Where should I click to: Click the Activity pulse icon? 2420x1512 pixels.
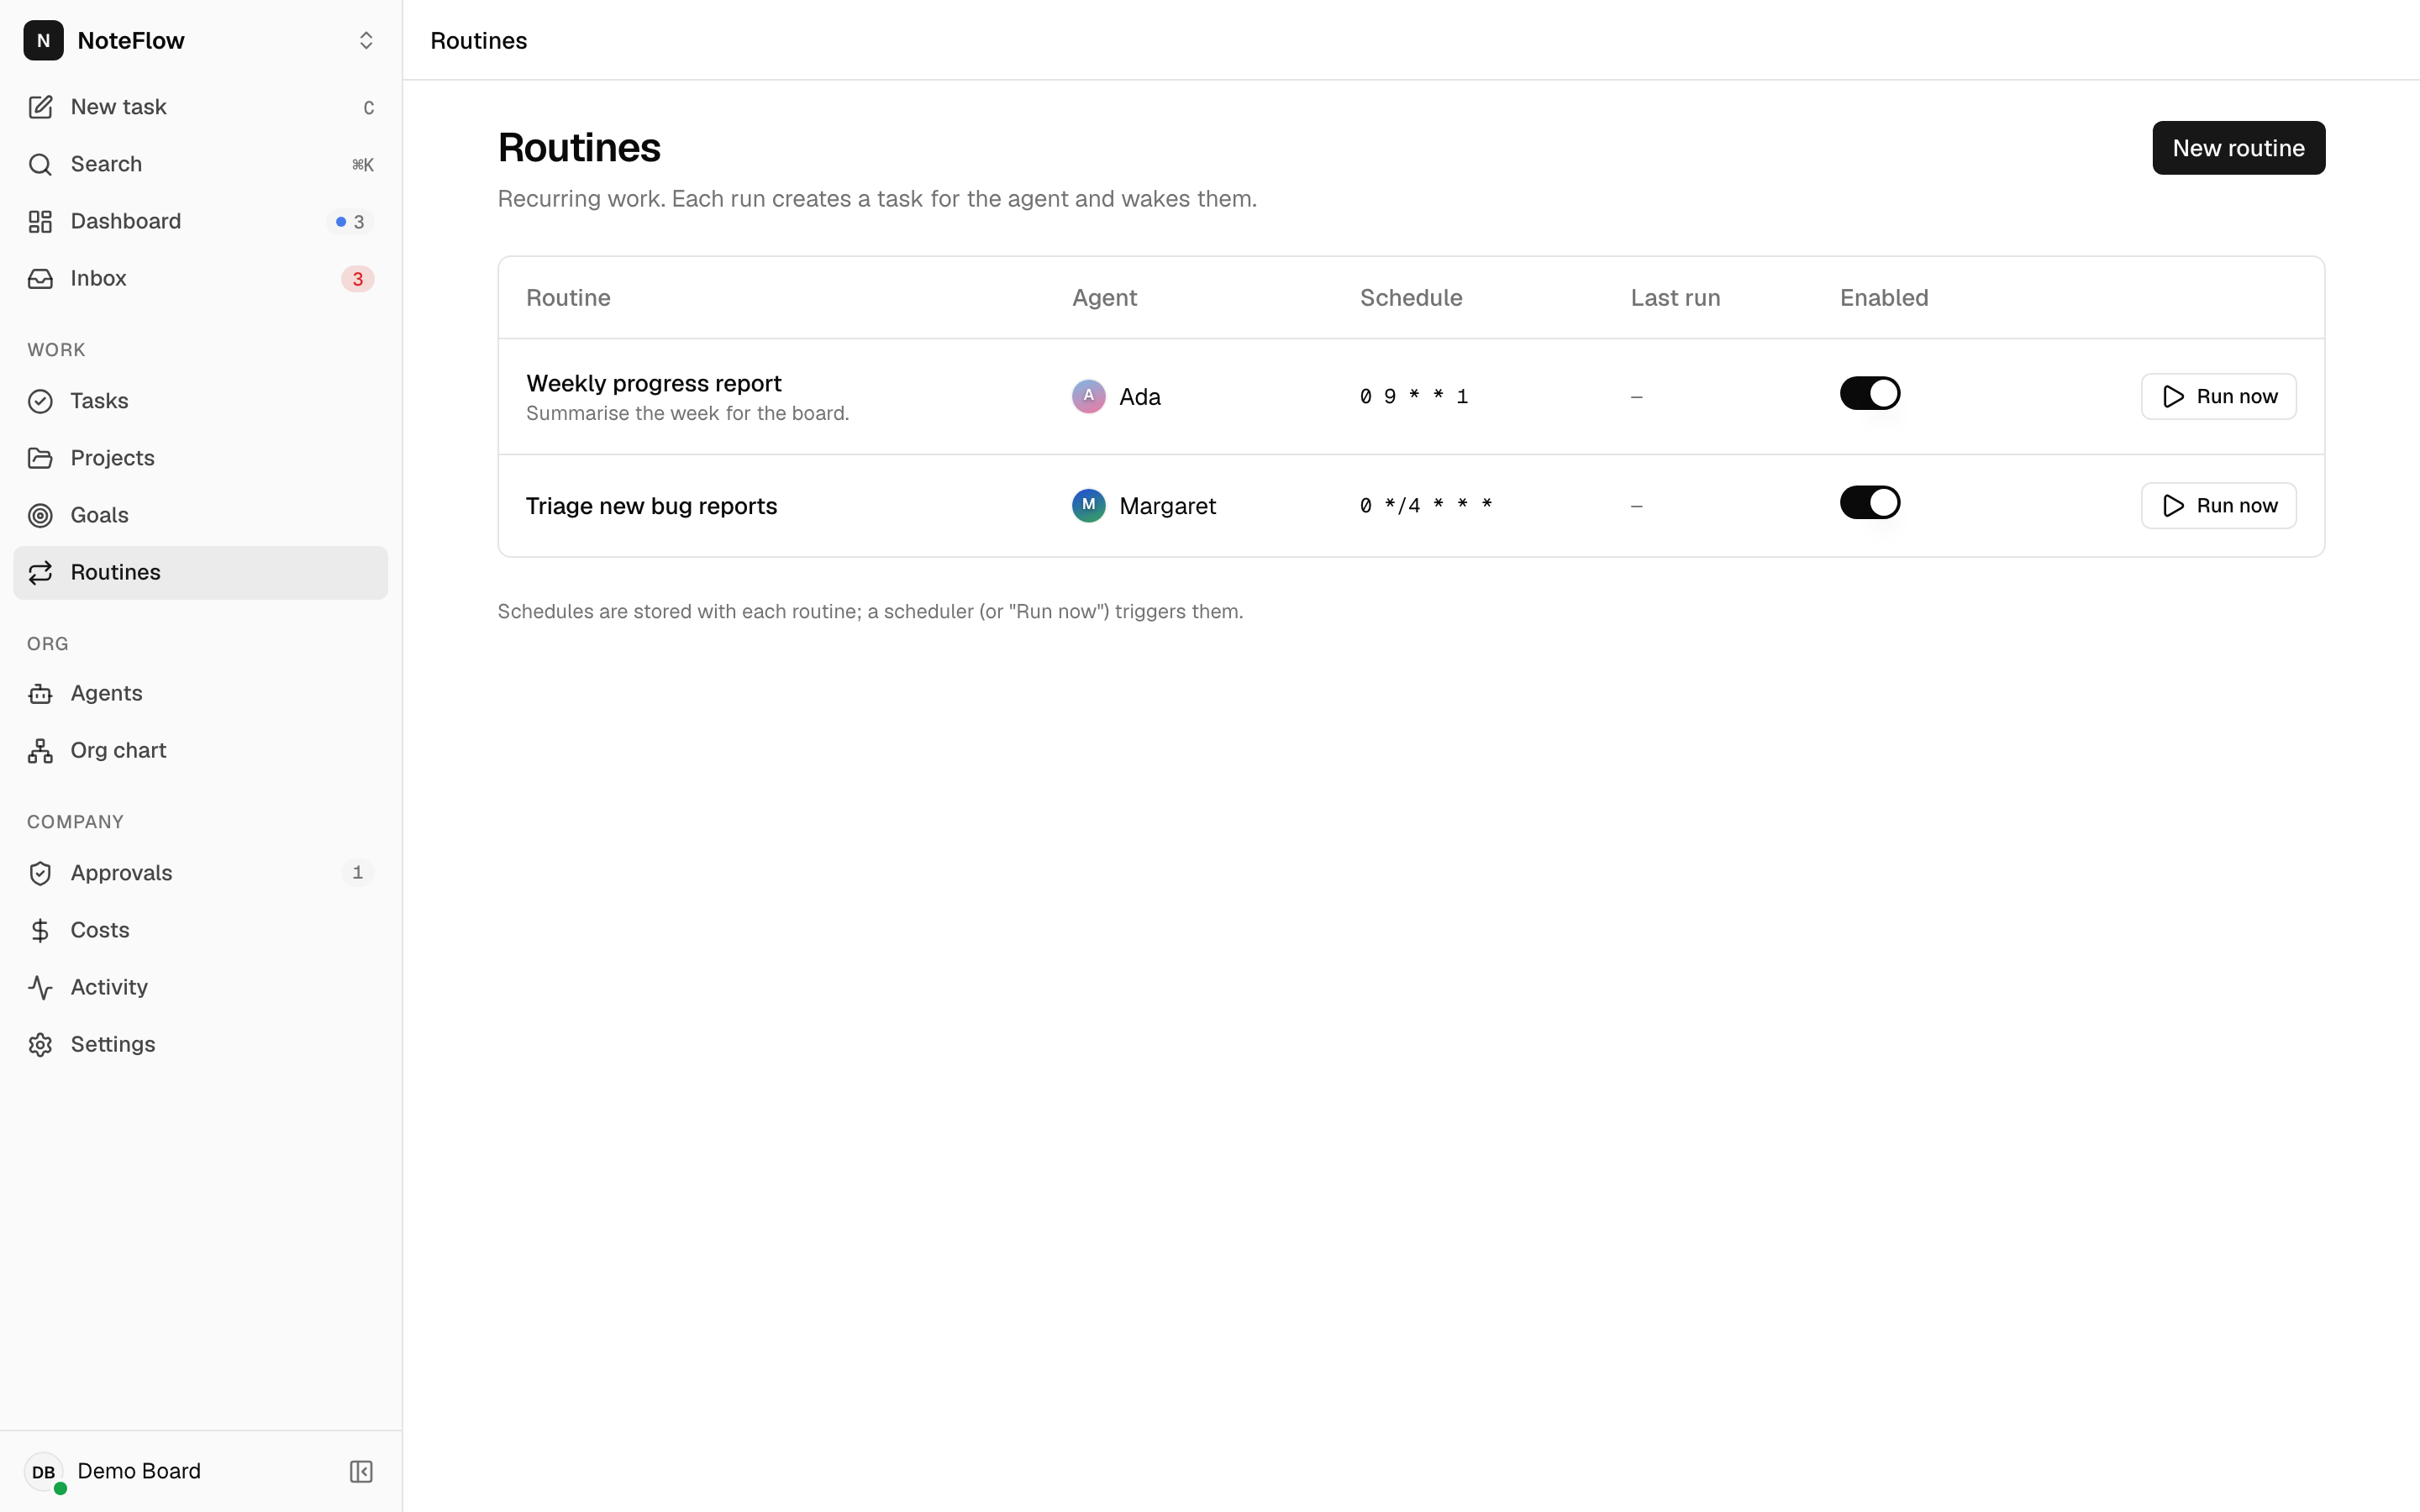pos(40,987)
